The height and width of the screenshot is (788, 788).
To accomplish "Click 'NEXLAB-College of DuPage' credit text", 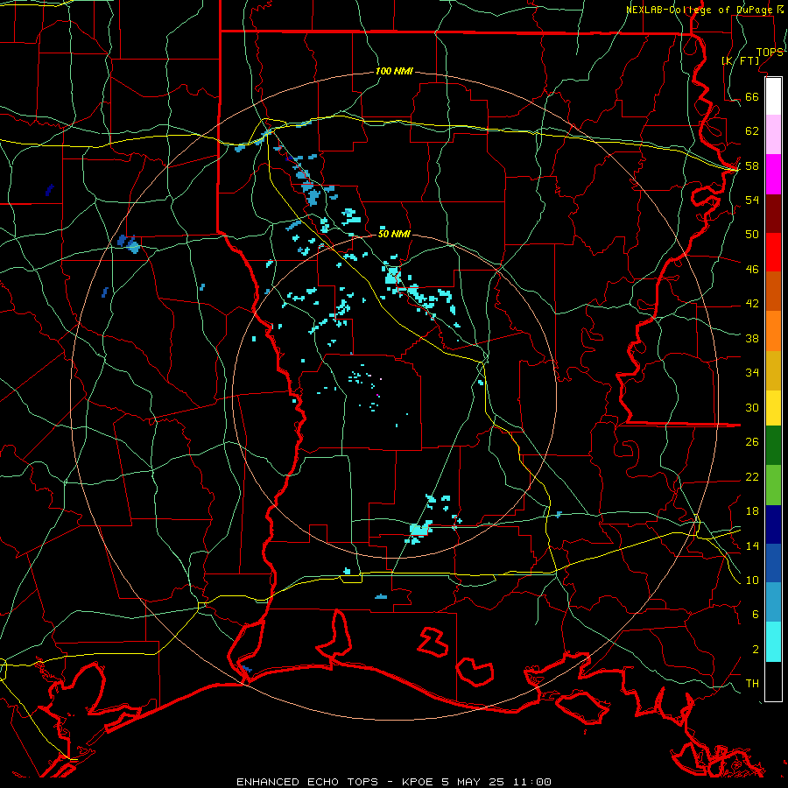I will pos(699,10).
